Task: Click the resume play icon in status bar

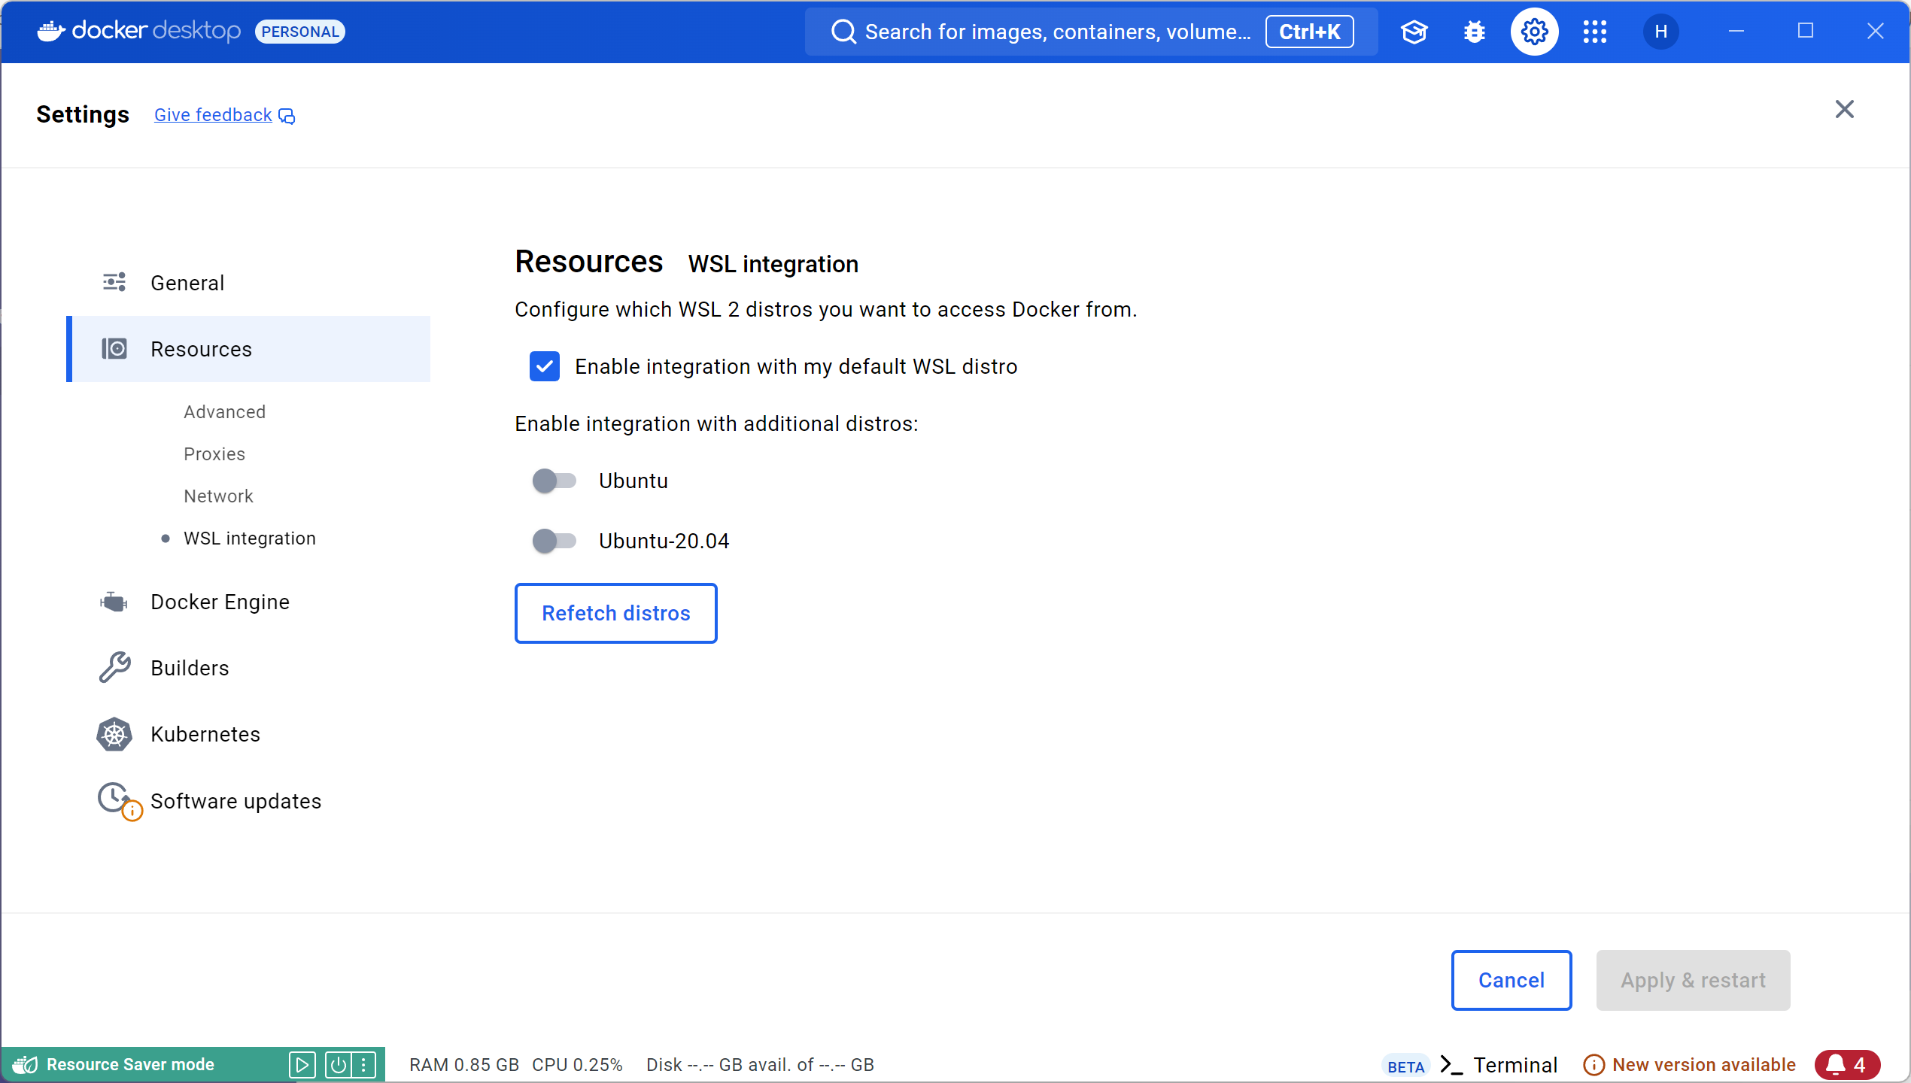Action: click(x=302, y=1064)
